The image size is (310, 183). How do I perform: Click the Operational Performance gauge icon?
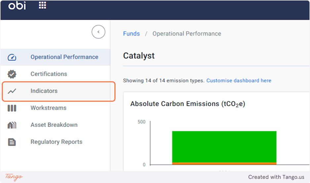(x=12, y=57)
